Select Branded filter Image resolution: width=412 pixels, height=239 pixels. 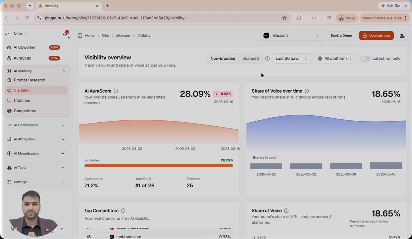point(251,58)
